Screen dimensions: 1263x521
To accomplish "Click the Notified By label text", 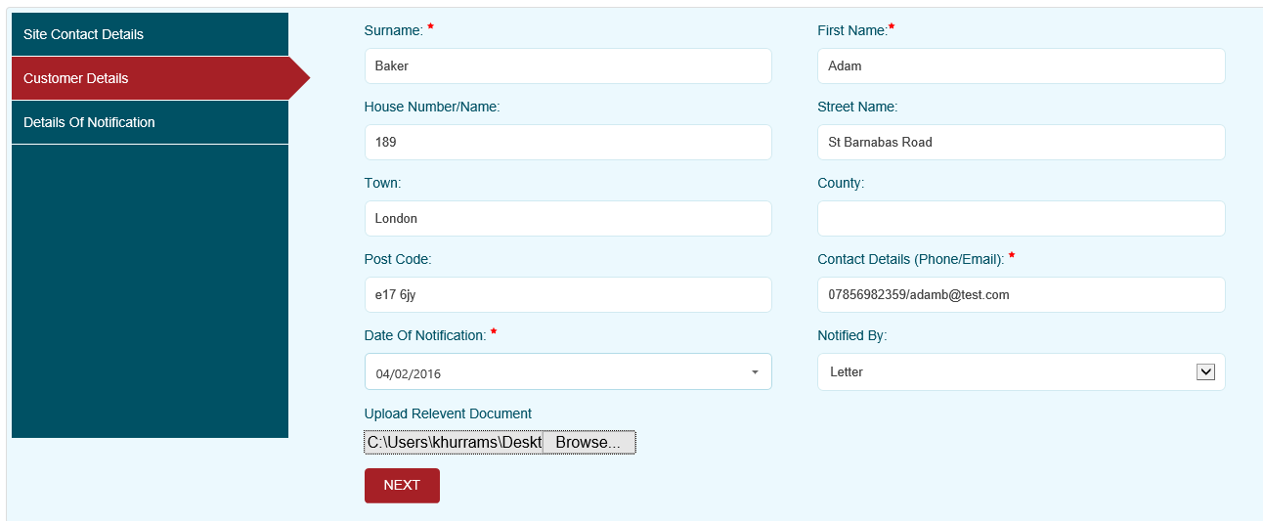I will coord(851,335).
